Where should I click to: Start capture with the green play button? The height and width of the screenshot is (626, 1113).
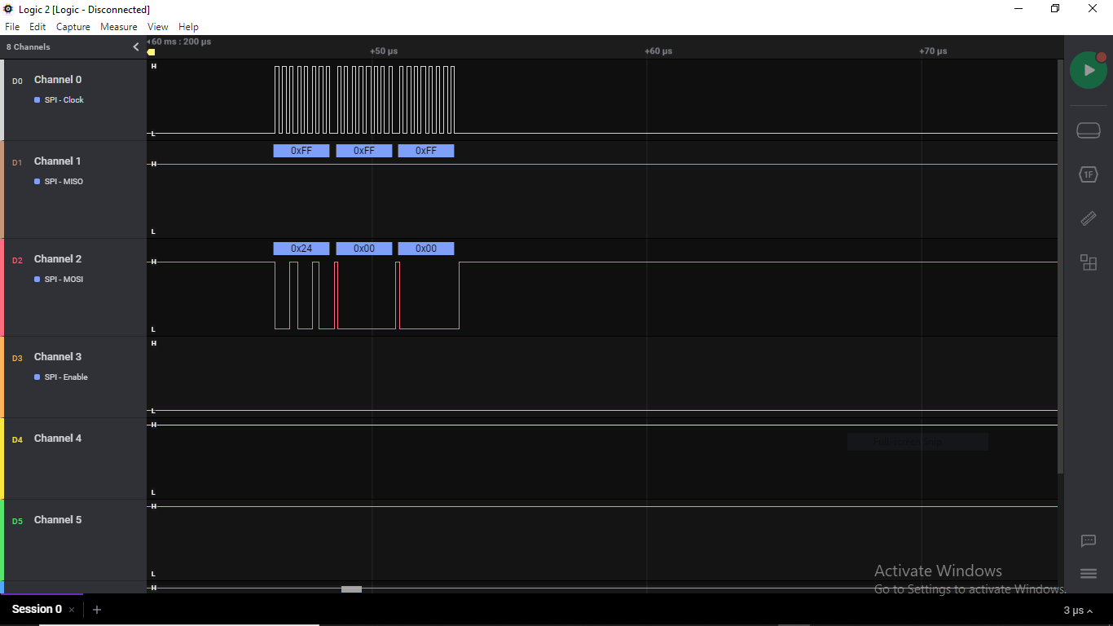[1089, 70]
